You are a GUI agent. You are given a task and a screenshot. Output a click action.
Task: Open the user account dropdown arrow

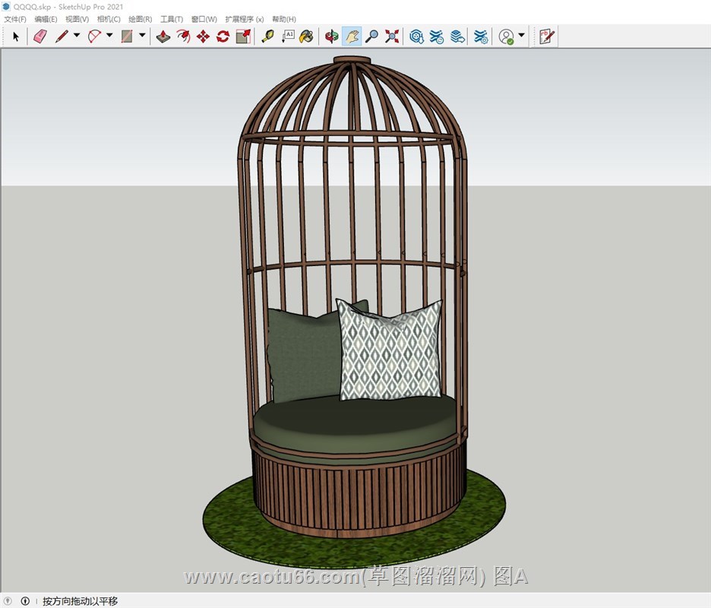[x=522, y=36]
